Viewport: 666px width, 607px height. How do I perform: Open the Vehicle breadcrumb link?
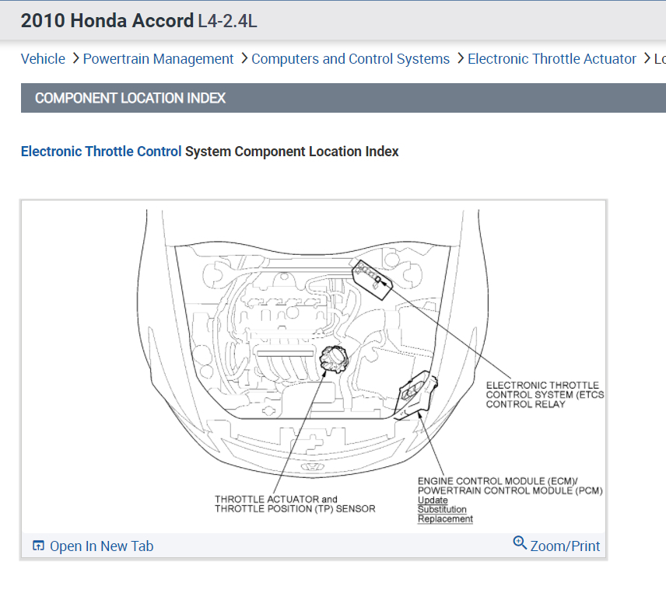[43, 59]
